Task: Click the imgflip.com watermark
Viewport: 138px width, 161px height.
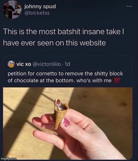Action: click(x=9, y=159)
